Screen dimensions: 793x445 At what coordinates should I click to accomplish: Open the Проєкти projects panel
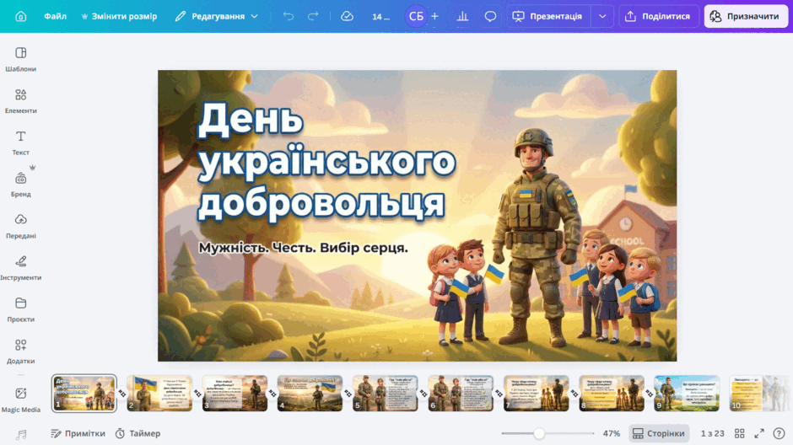(21, 309)
